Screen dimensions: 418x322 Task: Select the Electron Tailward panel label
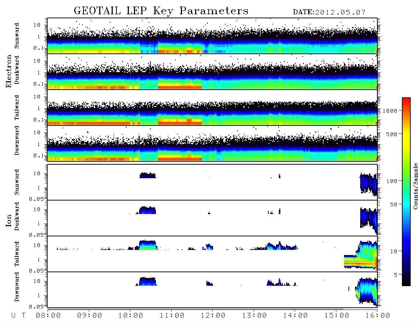click(x=17, y=107)
